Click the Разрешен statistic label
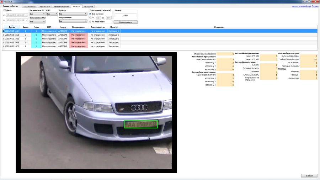This screenshot has width=320, height=180. [295, 75]
